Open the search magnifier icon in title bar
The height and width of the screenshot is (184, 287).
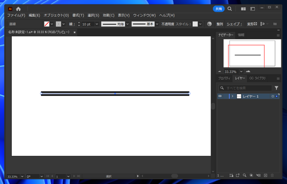point(230,9)
